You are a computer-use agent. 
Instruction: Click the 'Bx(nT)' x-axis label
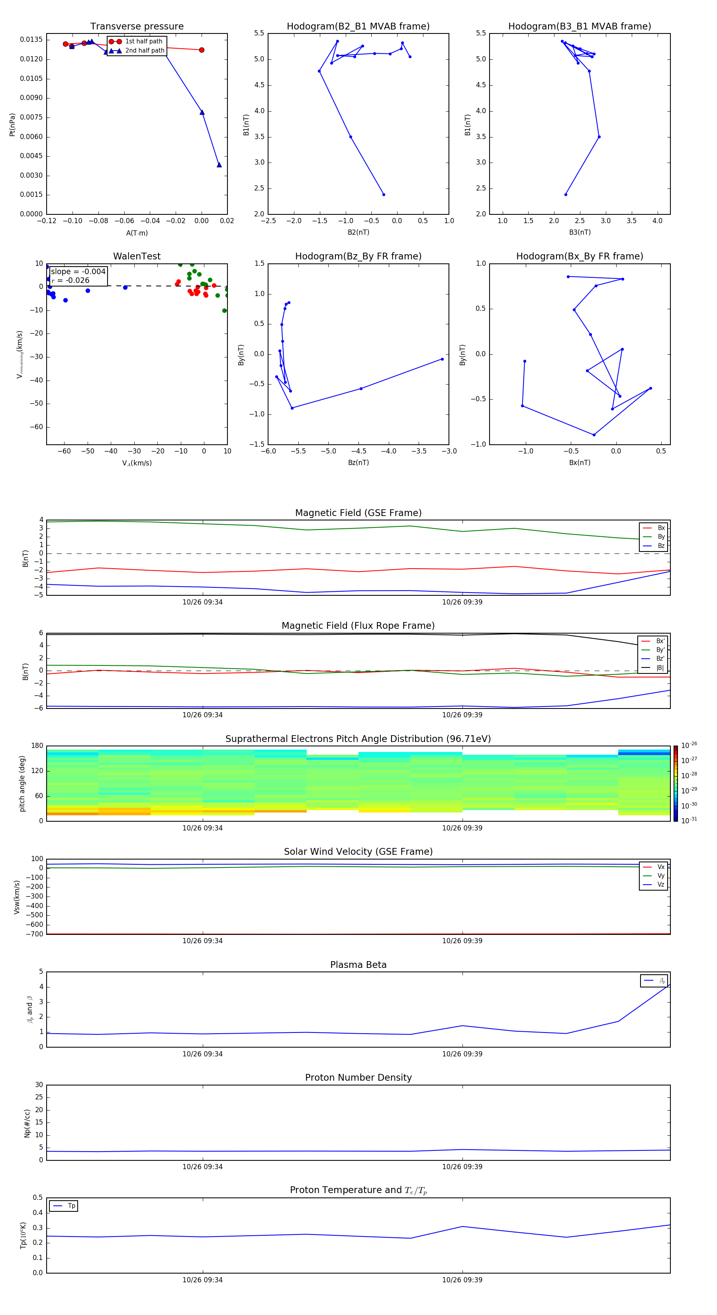580,463
